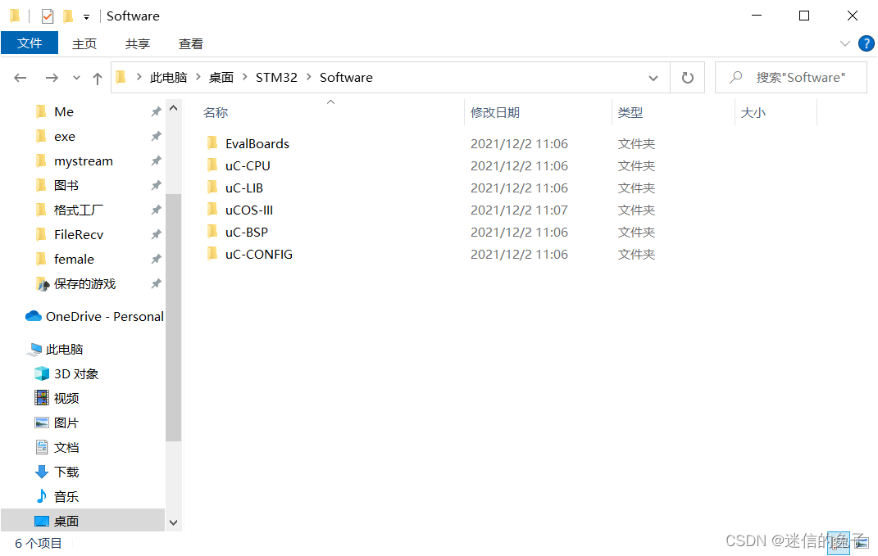Screen dimensions: 878x556
Task: Click the navigation pane scroll down arrow
Action: click(174, 522)
